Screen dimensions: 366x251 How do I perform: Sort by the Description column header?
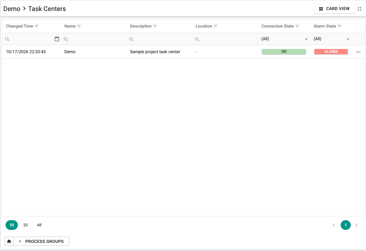click(141, 26)
